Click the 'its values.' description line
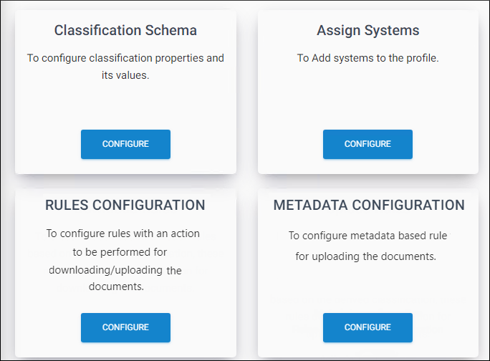The image size is (490, 361). (125, 74)
